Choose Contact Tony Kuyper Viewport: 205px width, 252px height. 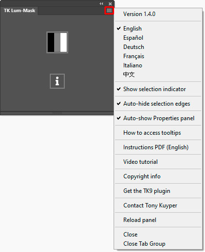(x=158, y=205)
